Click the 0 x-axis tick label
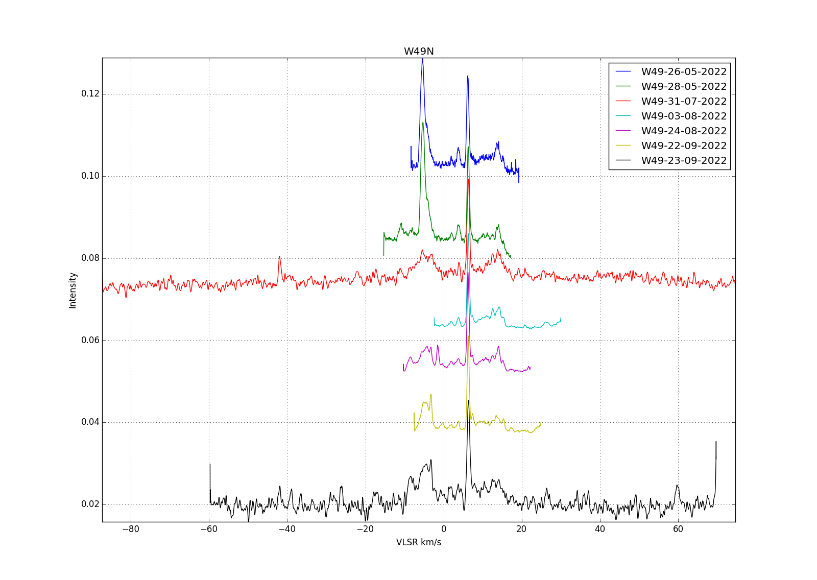 click(x=443, y=529)
